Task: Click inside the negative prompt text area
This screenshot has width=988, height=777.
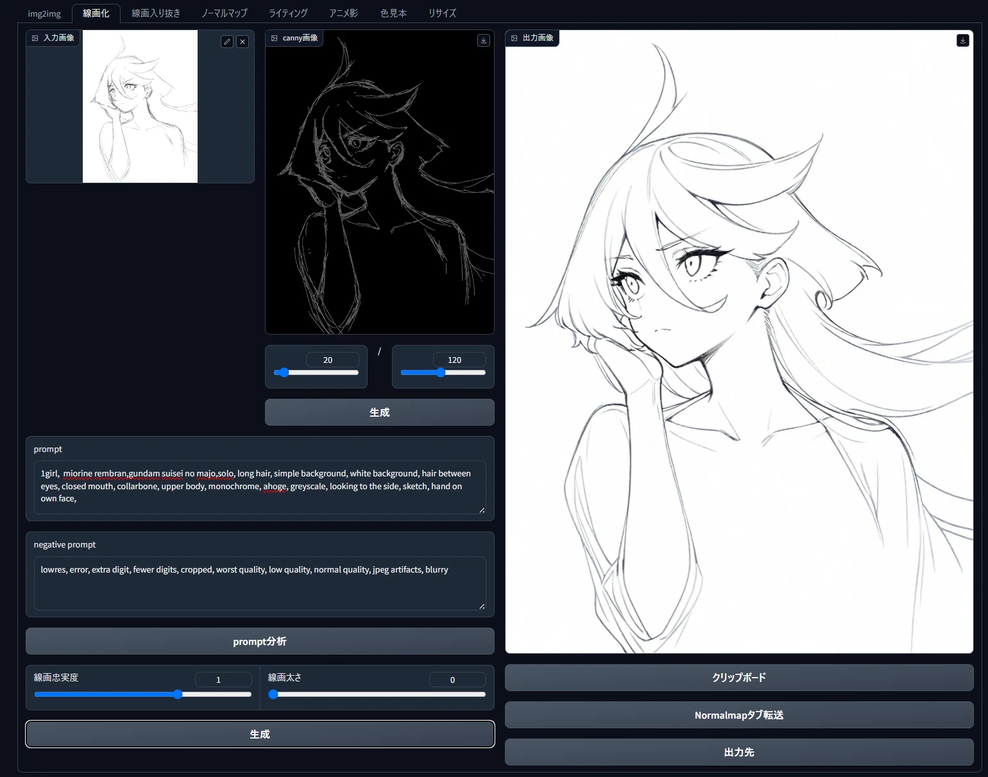Action: 260,583
